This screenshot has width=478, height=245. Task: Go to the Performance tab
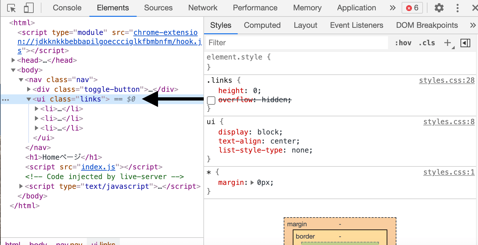click(255, 8)
